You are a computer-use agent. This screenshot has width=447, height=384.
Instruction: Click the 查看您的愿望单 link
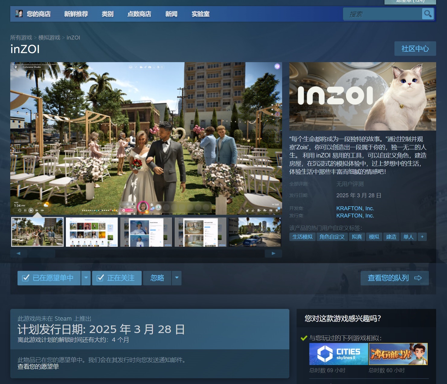(38, 367)
